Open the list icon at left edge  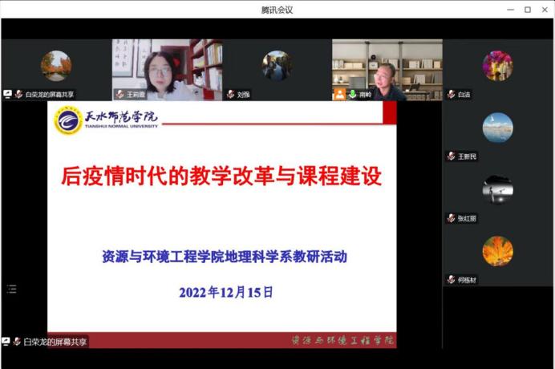(11, 289)
